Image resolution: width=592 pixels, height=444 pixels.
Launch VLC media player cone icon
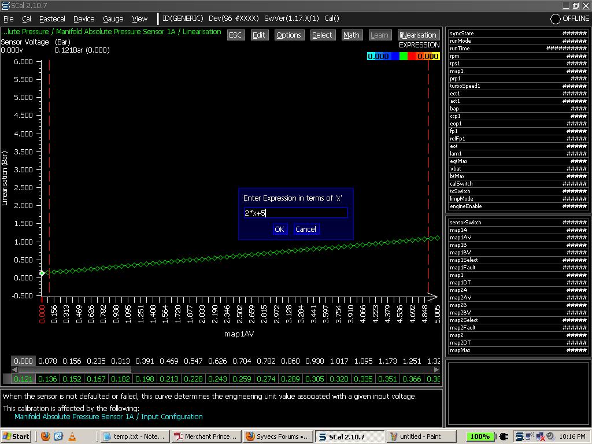(x=72, y=436)
